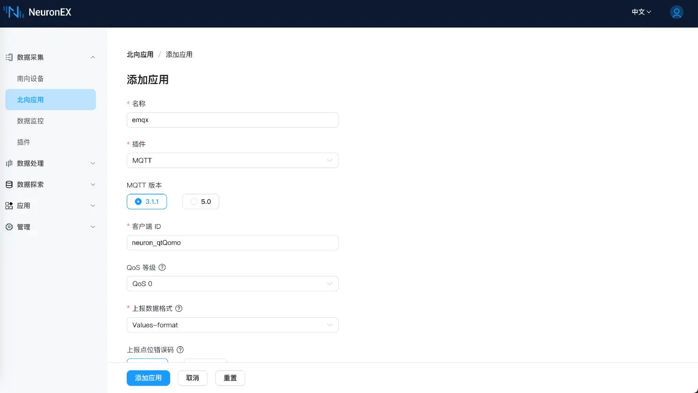Click the 数据采集 sidebar icon

click(x=9, y=57)
